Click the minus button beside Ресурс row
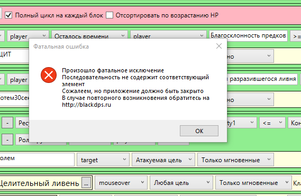The image size is (301, 196). (x=7, y=123)
